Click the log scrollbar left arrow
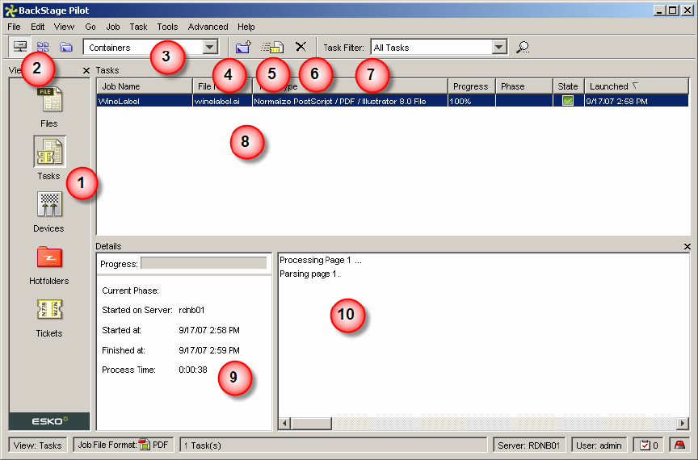Image resolution: width=698 pixels, height=460 pixels. 284,423
